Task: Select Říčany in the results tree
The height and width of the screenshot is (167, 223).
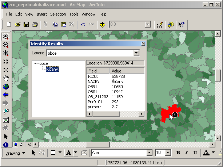Action: click(52, 69)
